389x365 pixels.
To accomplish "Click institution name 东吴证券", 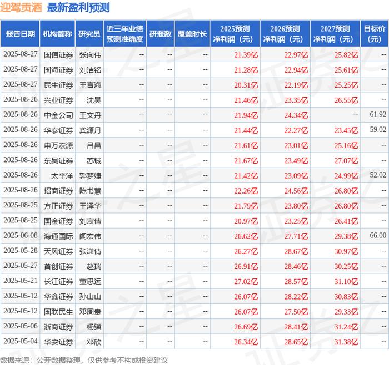I will 58,160.
